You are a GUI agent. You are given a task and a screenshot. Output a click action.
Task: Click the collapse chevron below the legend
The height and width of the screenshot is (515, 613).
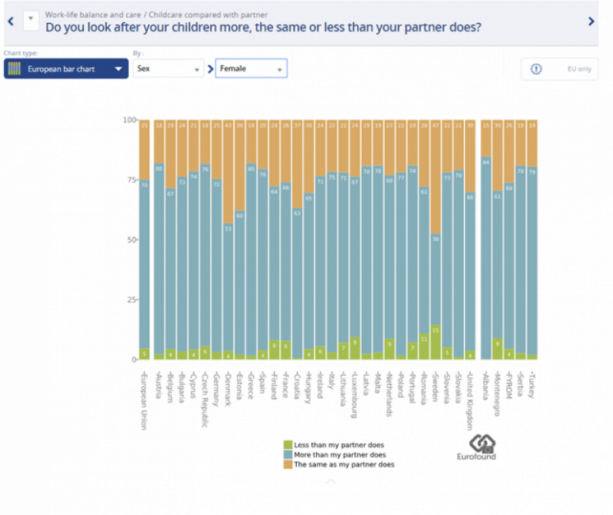pyautogui.click(x=330, y=482)
